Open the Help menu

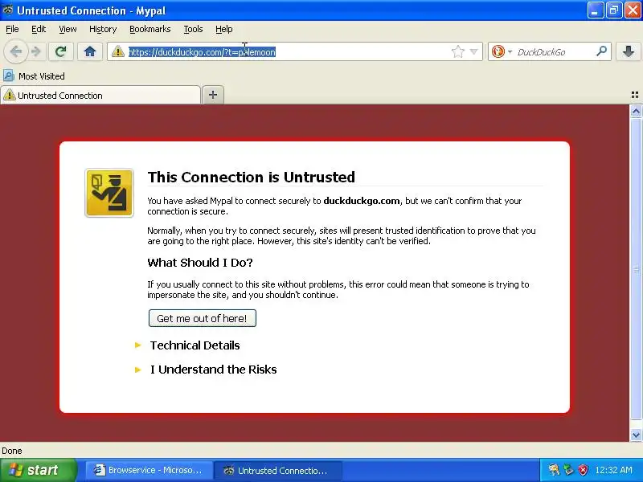click(x=224, y=29)
